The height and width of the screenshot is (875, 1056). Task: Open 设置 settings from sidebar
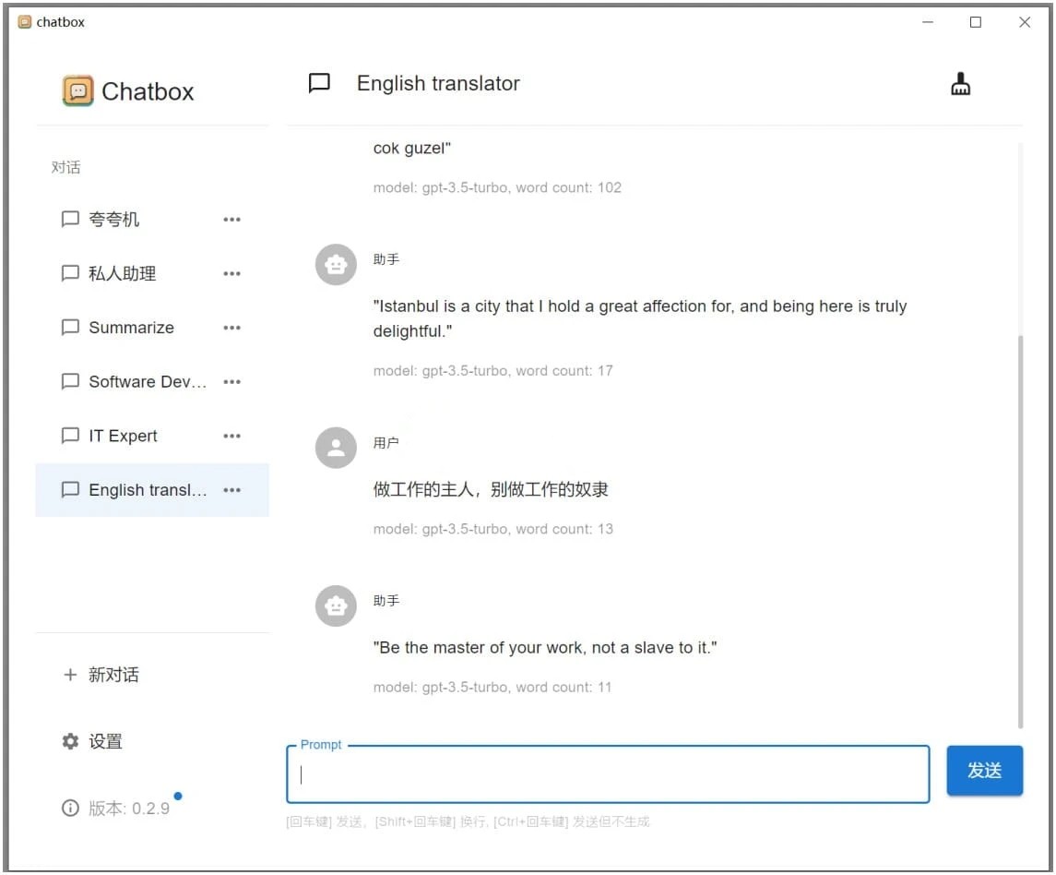(105, 741)
